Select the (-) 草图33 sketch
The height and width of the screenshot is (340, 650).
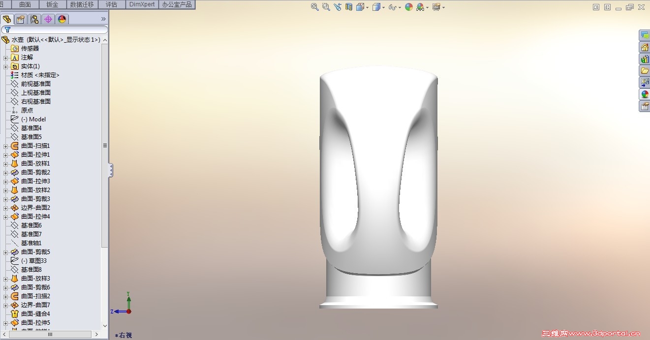[29, 261]
